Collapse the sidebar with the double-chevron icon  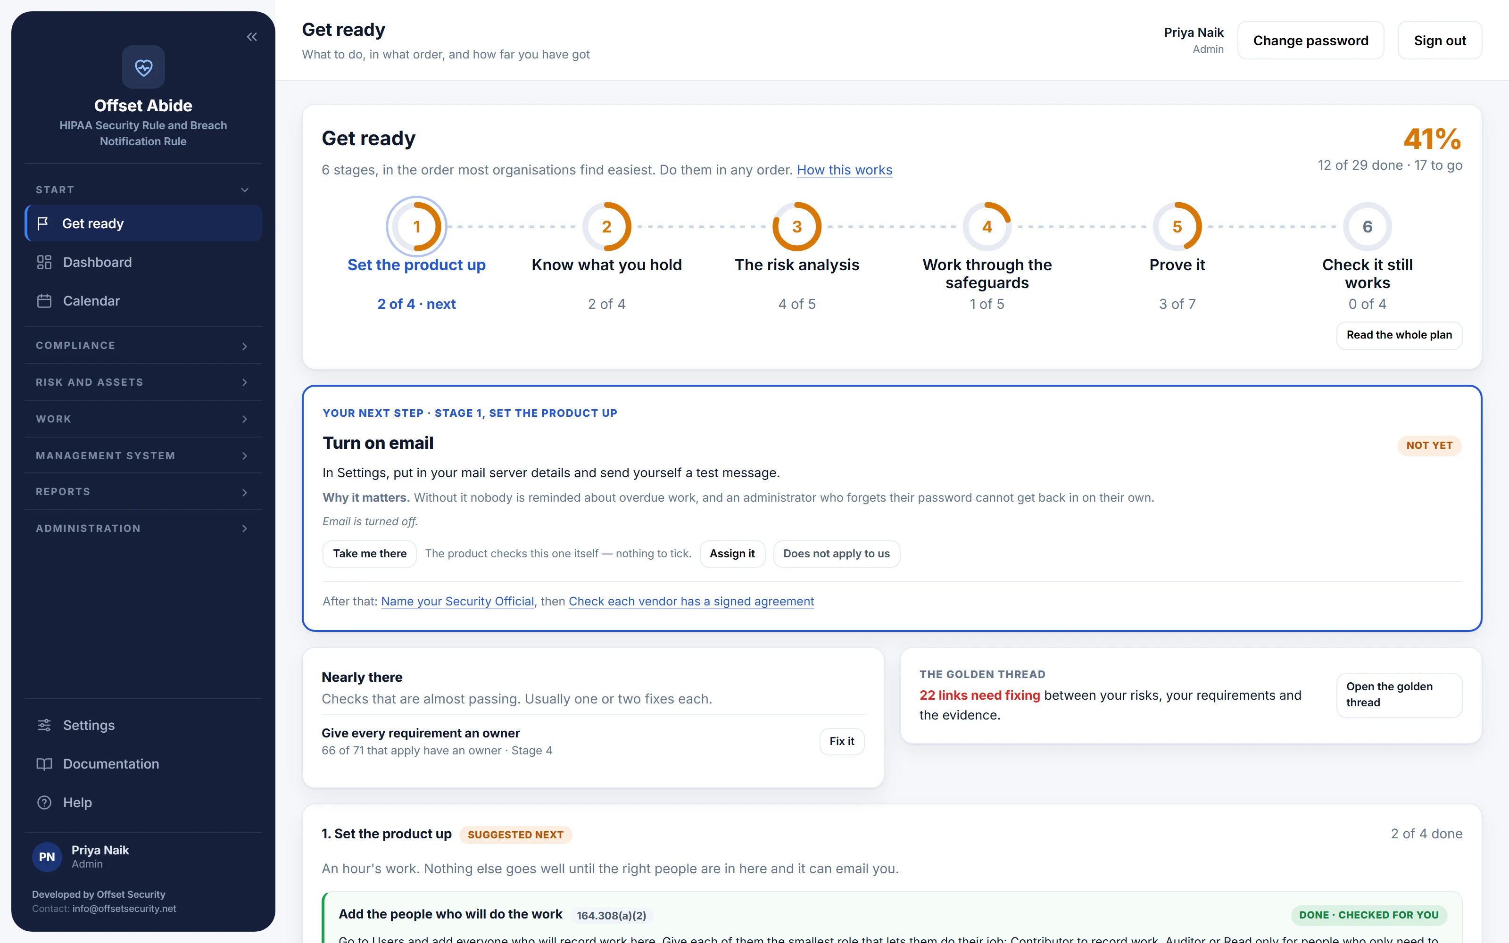[x=252, y=37]
